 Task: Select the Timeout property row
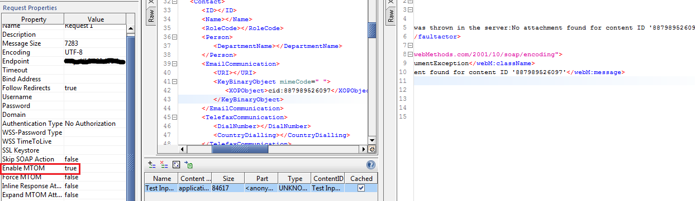pos(64,70)
